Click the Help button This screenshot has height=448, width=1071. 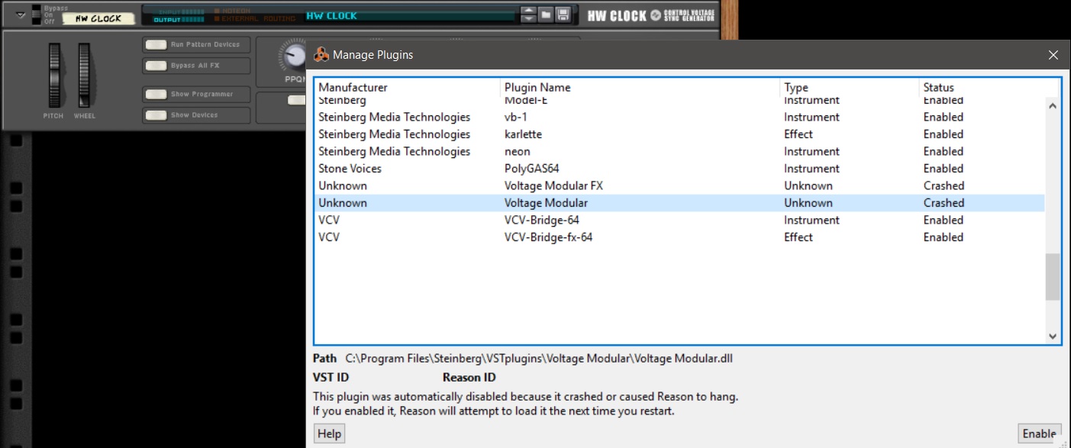(329, 433)
